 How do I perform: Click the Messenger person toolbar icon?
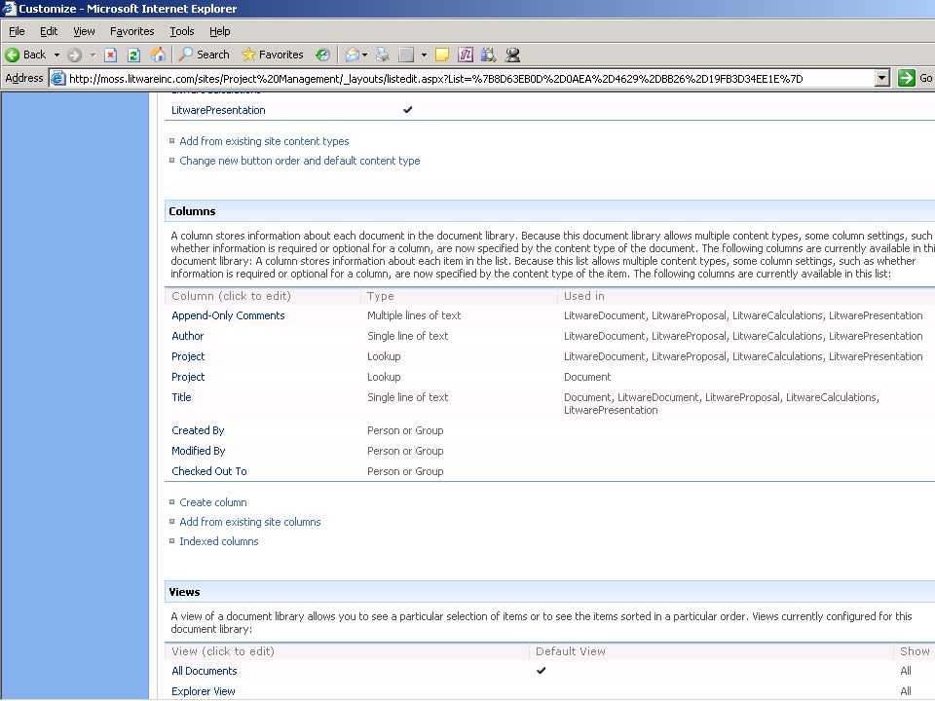pos(512,55)
